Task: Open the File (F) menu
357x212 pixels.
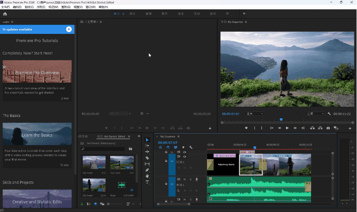Action: 5,7
